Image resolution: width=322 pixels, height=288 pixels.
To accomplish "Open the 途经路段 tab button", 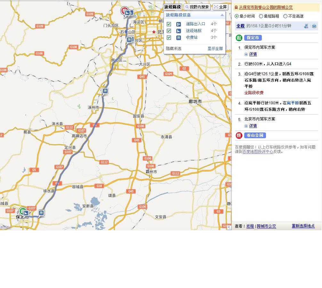I will pyautogui.click(x=173, y=7).
